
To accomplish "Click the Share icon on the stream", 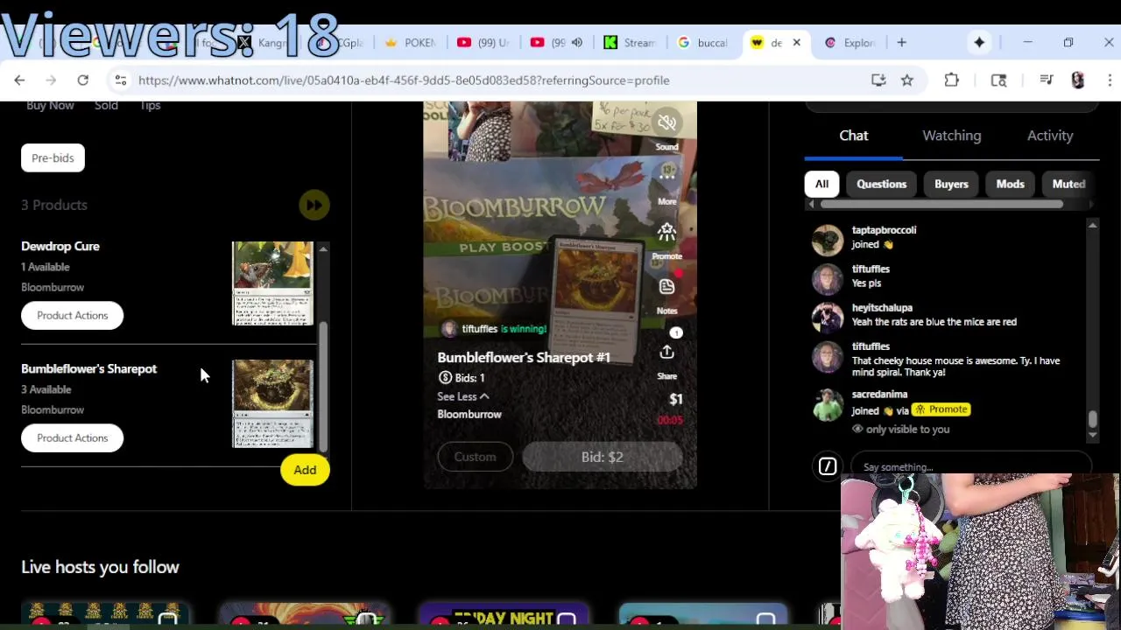I will 667,352.
